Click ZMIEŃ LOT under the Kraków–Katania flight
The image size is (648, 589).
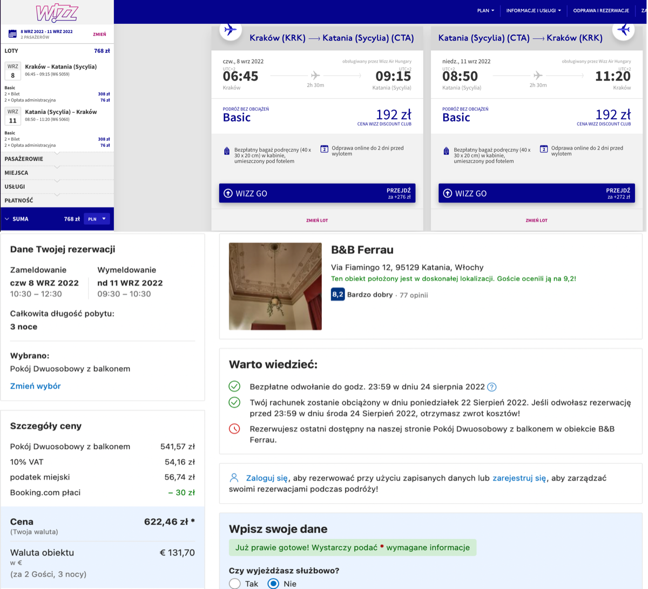317,220
